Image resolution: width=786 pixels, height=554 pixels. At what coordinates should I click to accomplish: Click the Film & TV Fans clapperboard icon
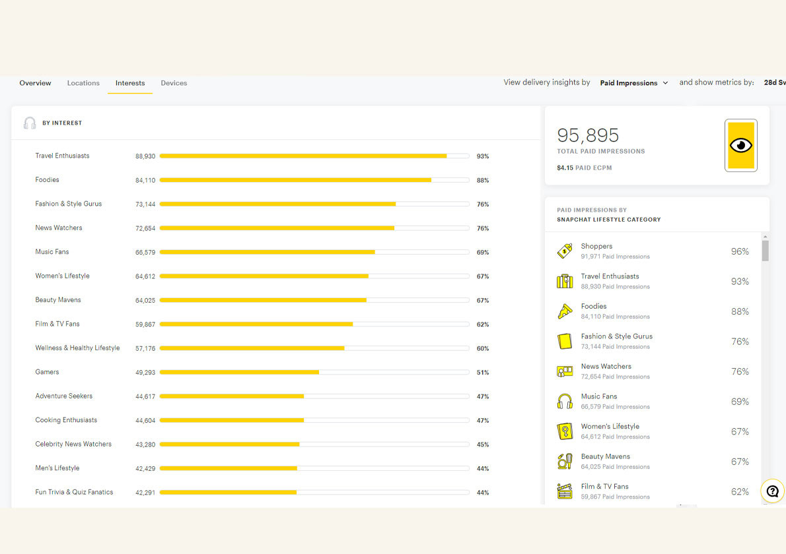[565, 491]
